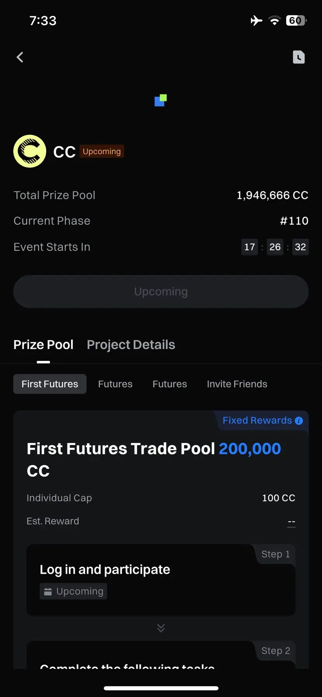
Task: Tap the event countdown timer
Action: pos(275,247)
